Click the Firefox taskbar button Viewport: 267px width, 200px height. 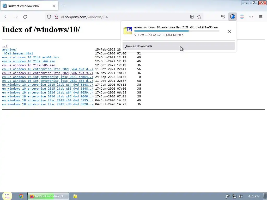click(48, 196)
